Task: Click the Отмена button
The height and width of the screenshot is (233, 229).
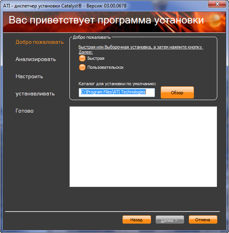Action: [203, 220]
